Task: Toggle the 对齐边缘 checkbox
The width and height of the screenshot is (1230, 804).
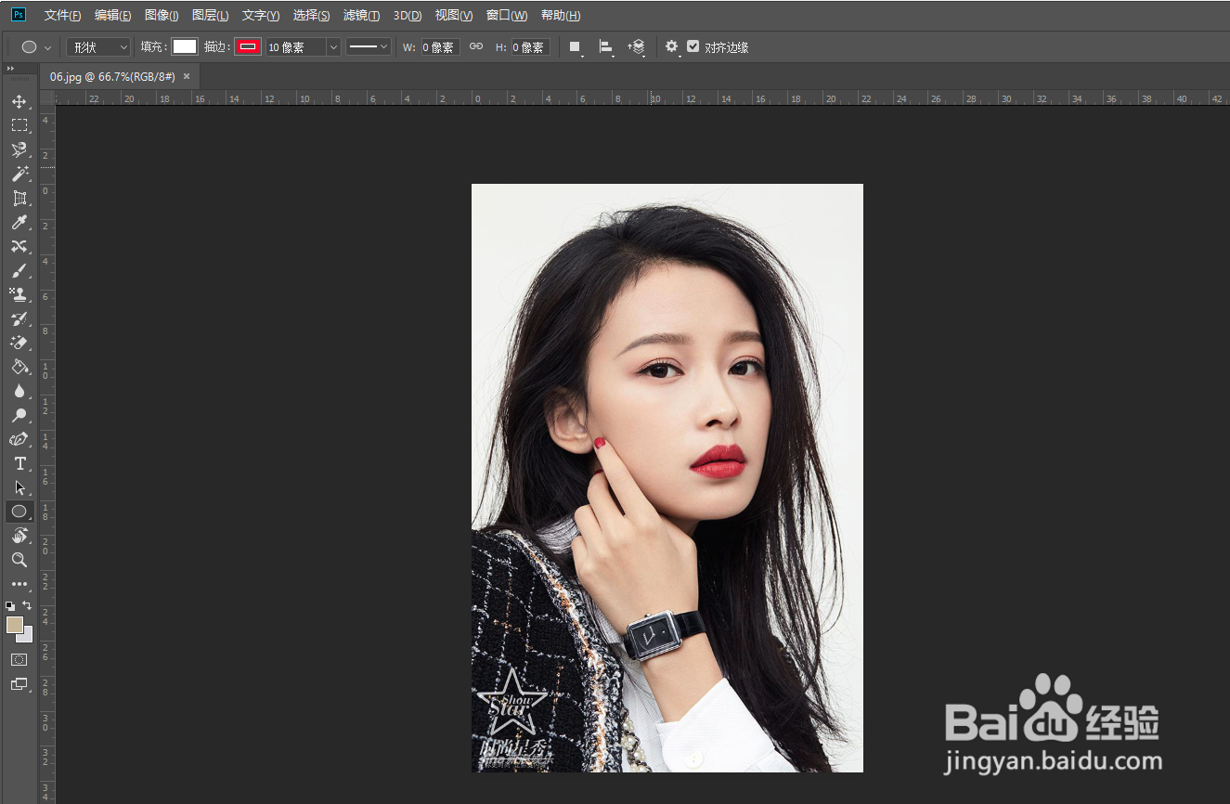Action: pos(693,46)
